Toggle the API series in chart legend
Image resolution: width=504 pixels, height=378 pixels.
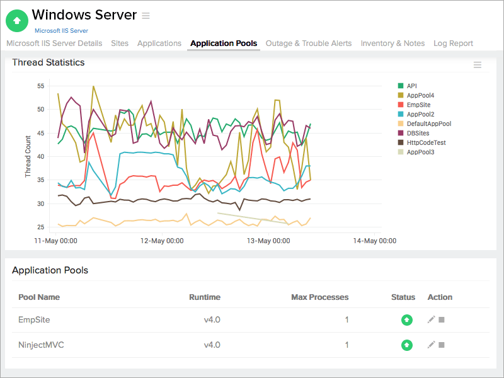[x=411, y=86]
